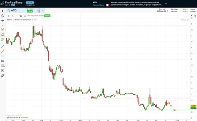197x121 pixels.
Task: Click ProRealTime logo at chart bottom
Action: (12, 118)
